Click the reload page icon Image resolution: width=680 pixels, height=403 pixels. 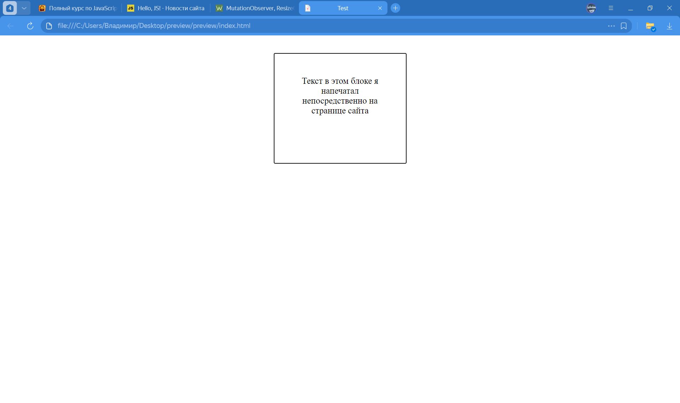30,26
